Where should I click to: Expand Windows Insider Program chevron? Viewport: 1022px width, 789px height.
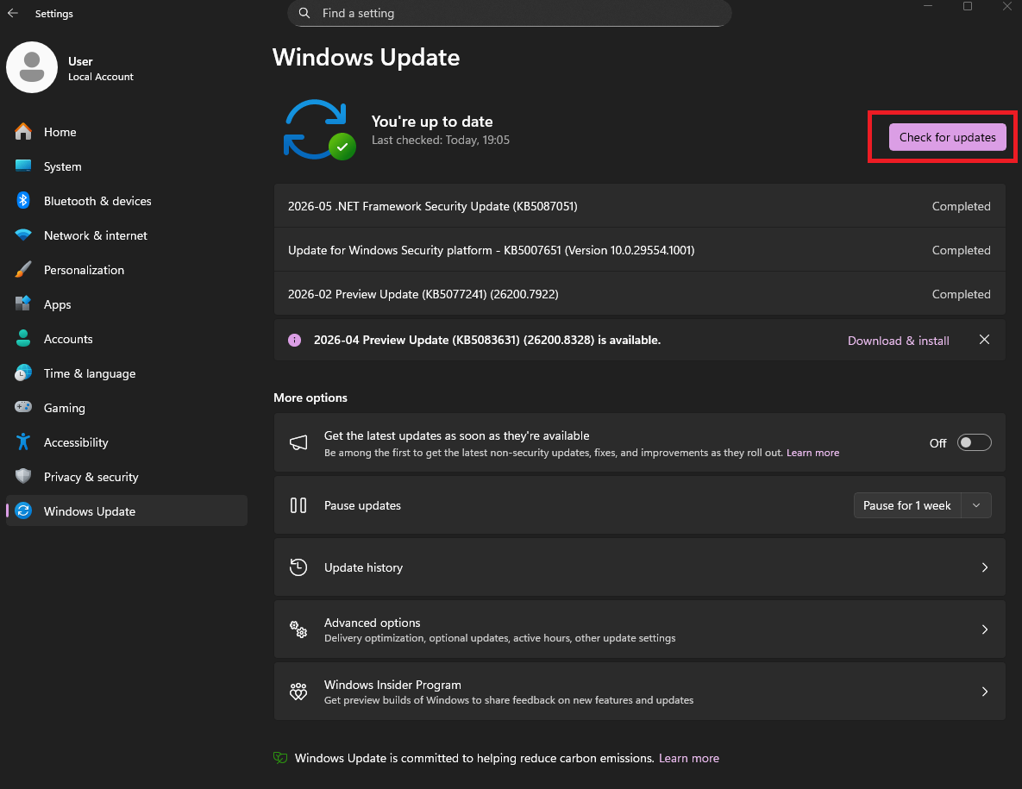(x=984, y=692)
